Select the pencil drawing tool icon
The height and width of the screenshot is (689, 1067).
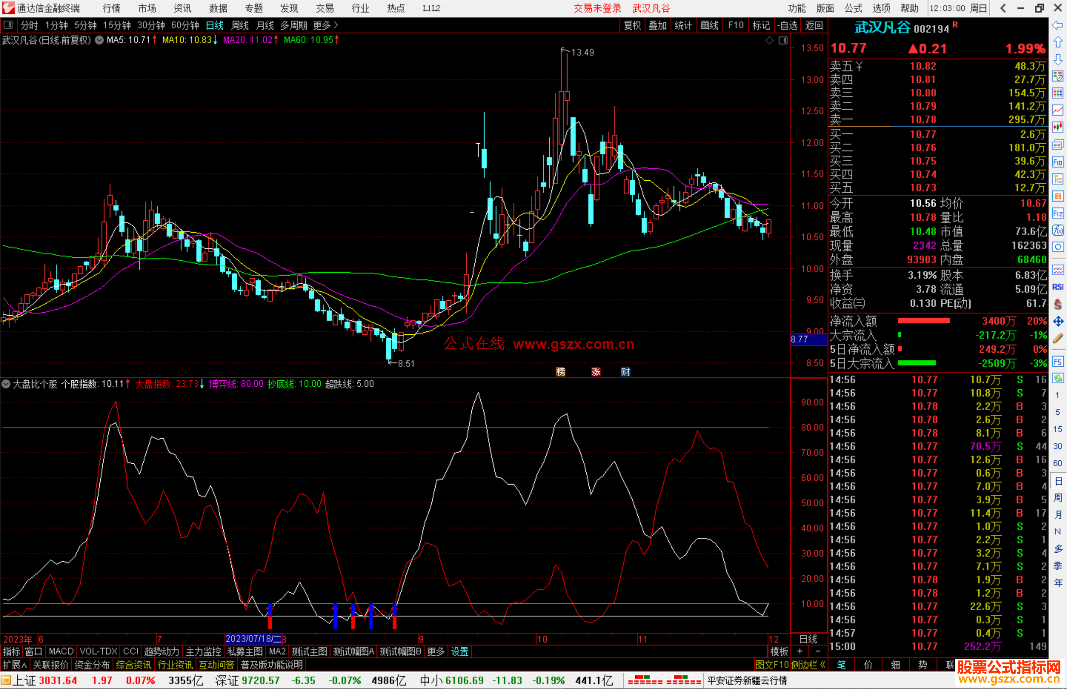click(x=1058, y=338)
